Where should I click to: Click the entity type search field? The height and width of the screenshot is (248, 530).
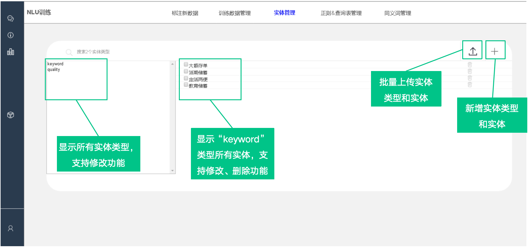click(93, 52)
